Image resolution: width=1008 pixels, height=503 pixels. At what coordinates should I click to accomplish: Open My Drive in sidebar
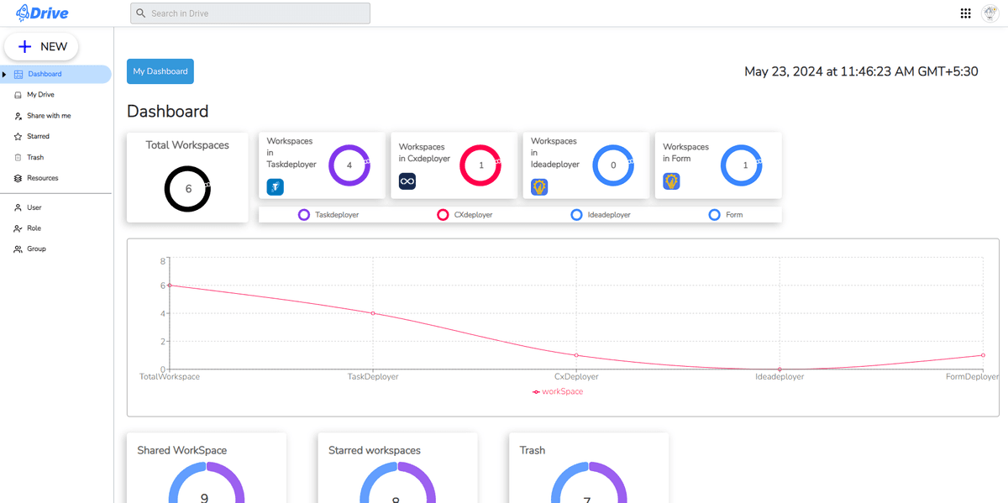[x=39, y=95]
